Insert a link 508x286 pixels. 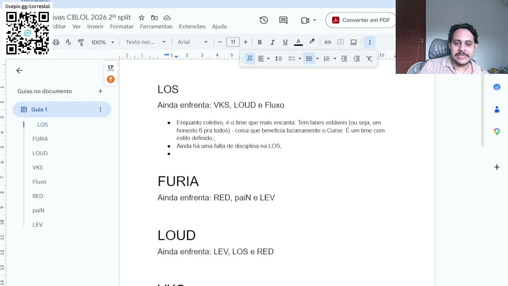(x=328, y=42)
